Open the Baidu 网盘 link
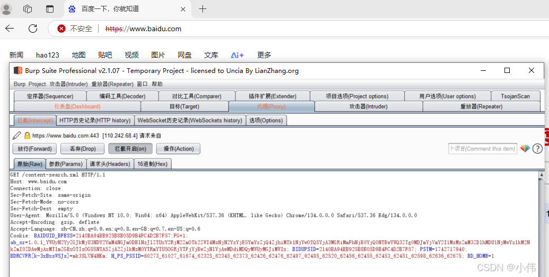549x277 pixels. click(184, 55)
